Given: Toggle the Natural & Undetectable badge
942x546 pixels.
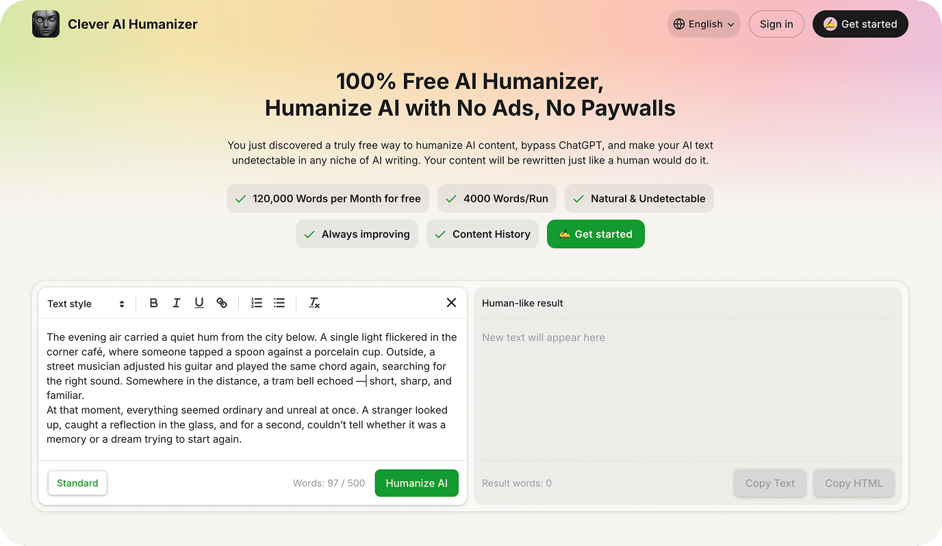Looking at the screenshot, I should pyautogui.click(x=638, y=198).
